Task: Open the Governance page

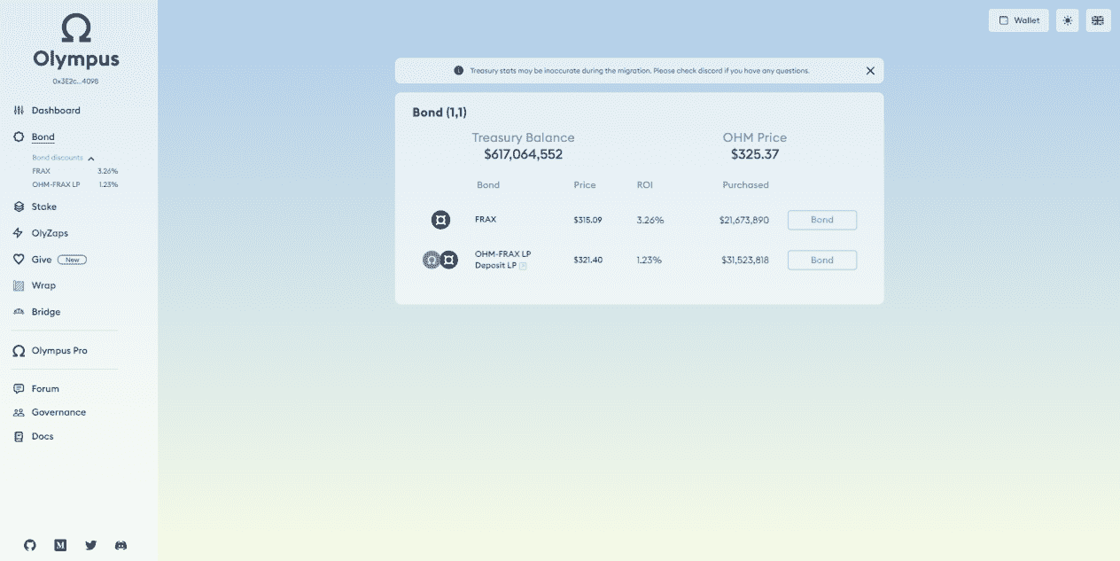Action: [x=58, y=413]
